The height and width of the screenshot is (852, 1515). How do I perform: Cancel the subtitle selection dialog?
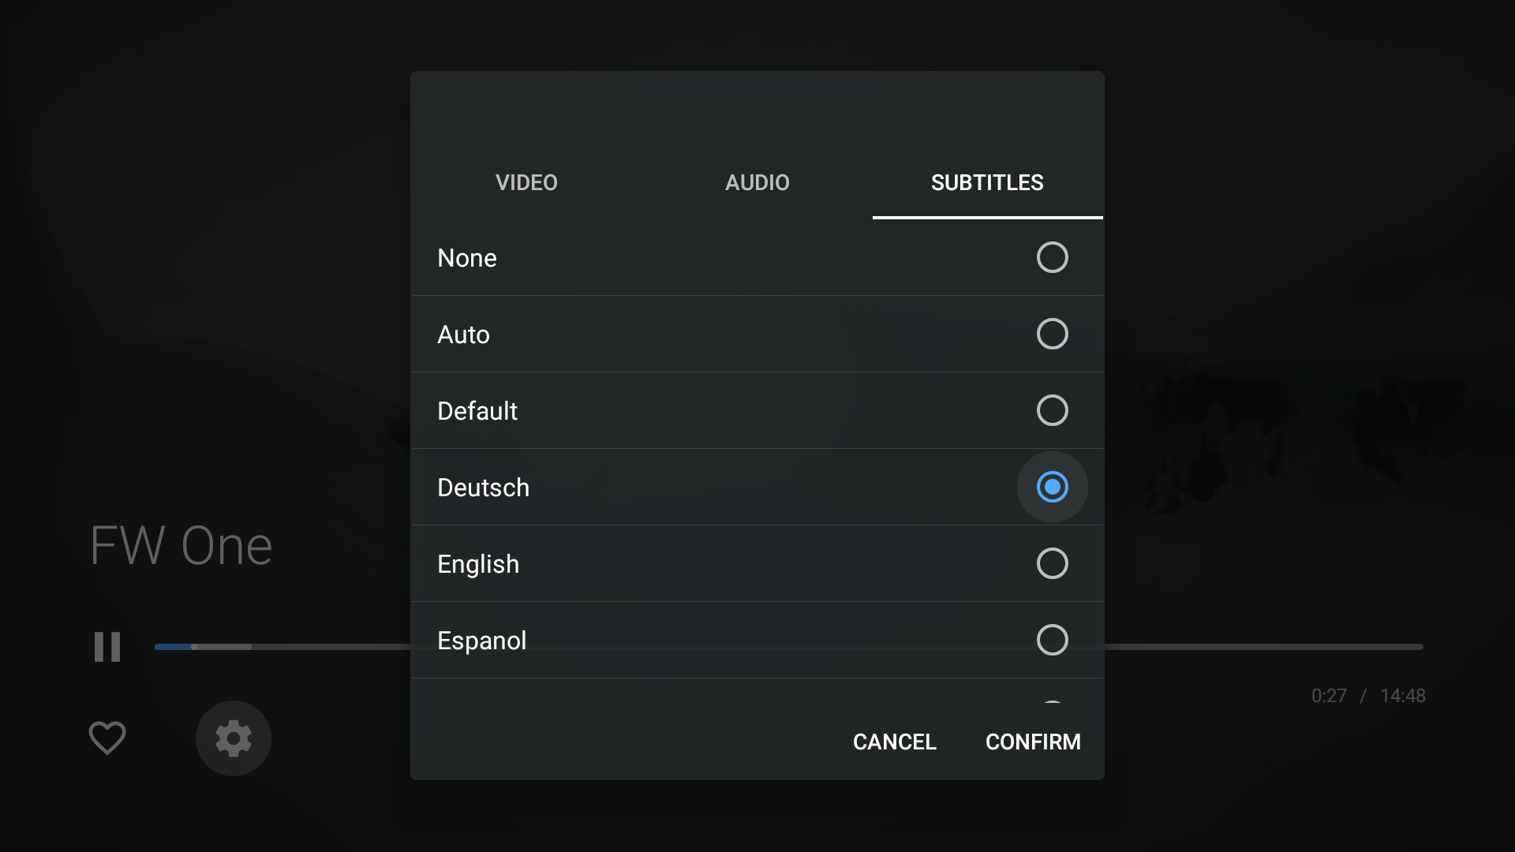point(894,742)
